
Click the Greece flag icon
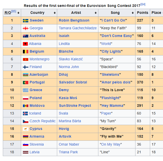[x=25, y=90]
